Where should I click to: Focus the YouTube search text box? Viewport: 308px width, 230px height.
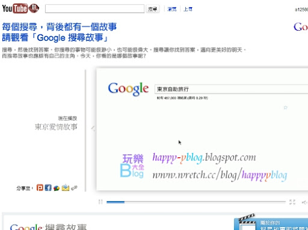[94, 9]
